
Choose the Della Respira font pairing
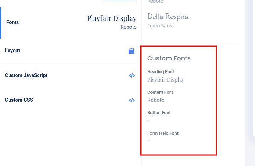[168, 17]
